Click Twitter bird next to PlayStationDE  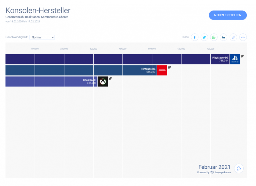[x=242, y=56]
